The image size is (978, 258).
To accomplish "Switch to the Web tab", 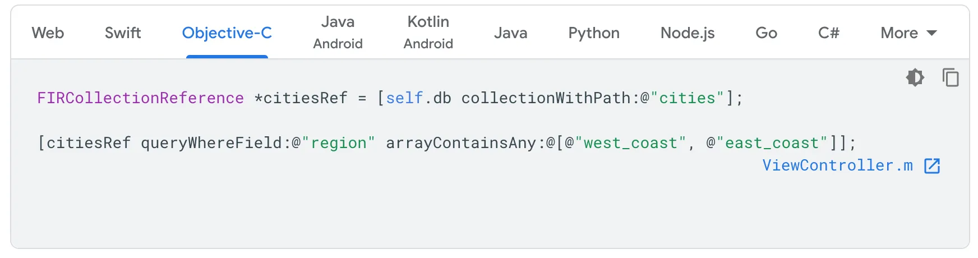I will (x=48, y=33).
